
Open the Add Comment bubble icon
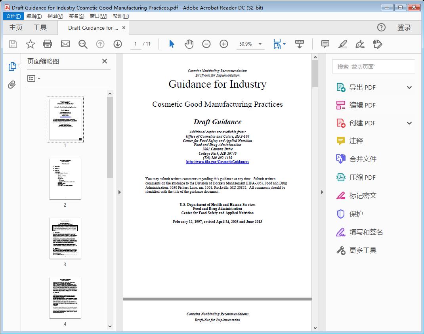pyautogui.click(x=325, y=44)
